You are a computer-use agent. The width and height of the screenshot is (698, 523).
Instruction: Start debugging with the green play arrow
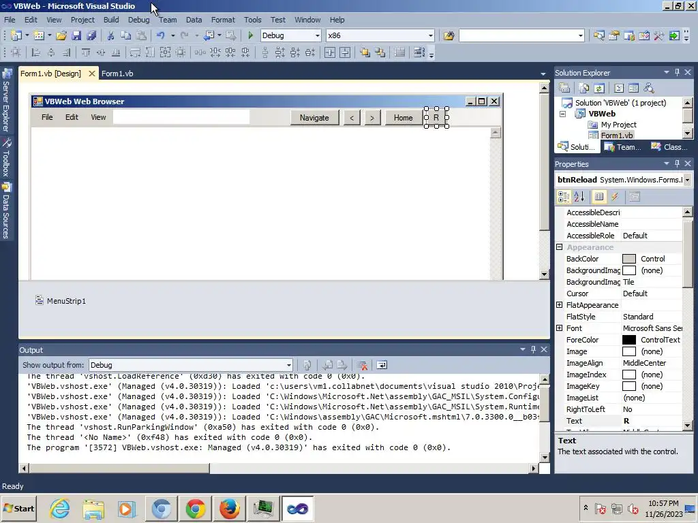click(x=250, y=35)
